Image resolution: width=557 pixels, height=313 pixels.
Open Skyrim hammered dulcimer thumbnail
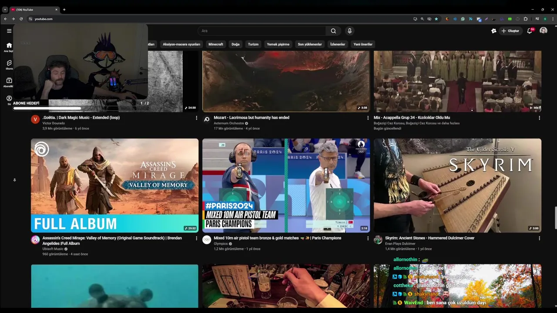pos(457,186)
